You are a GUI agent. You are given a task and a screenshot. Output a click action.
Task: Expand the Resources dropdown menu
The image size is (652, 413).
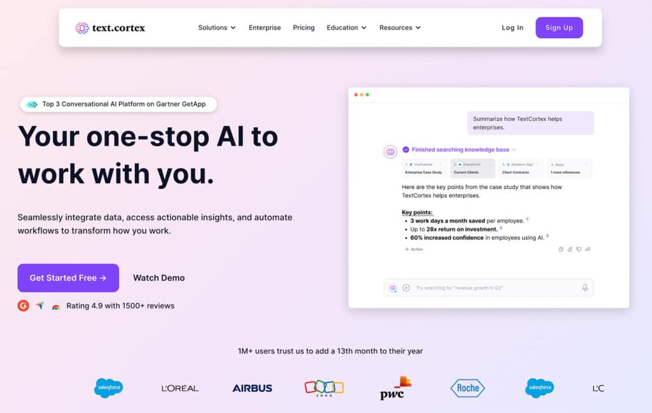click(x=400, y=28)
